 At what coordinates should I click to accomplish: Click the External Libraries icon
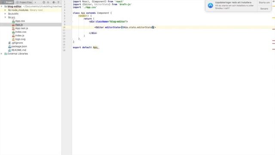(x=6, y=54)
